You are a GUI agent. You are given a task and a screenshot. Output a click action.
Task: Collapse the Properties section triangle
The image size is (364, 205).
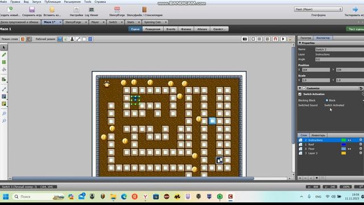coord(300,43)
